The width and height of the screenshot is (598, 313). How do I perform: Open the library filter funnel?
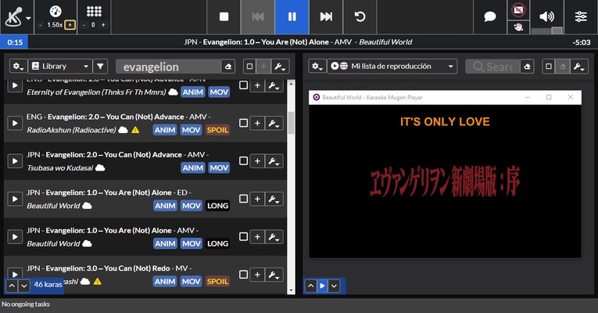pos(100,67)
